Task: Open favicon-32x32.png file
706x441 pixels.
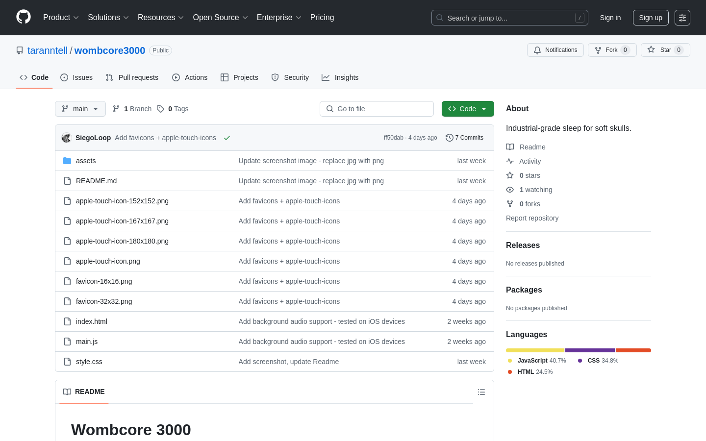Action: pyautogui.click(x=104, y=301)
